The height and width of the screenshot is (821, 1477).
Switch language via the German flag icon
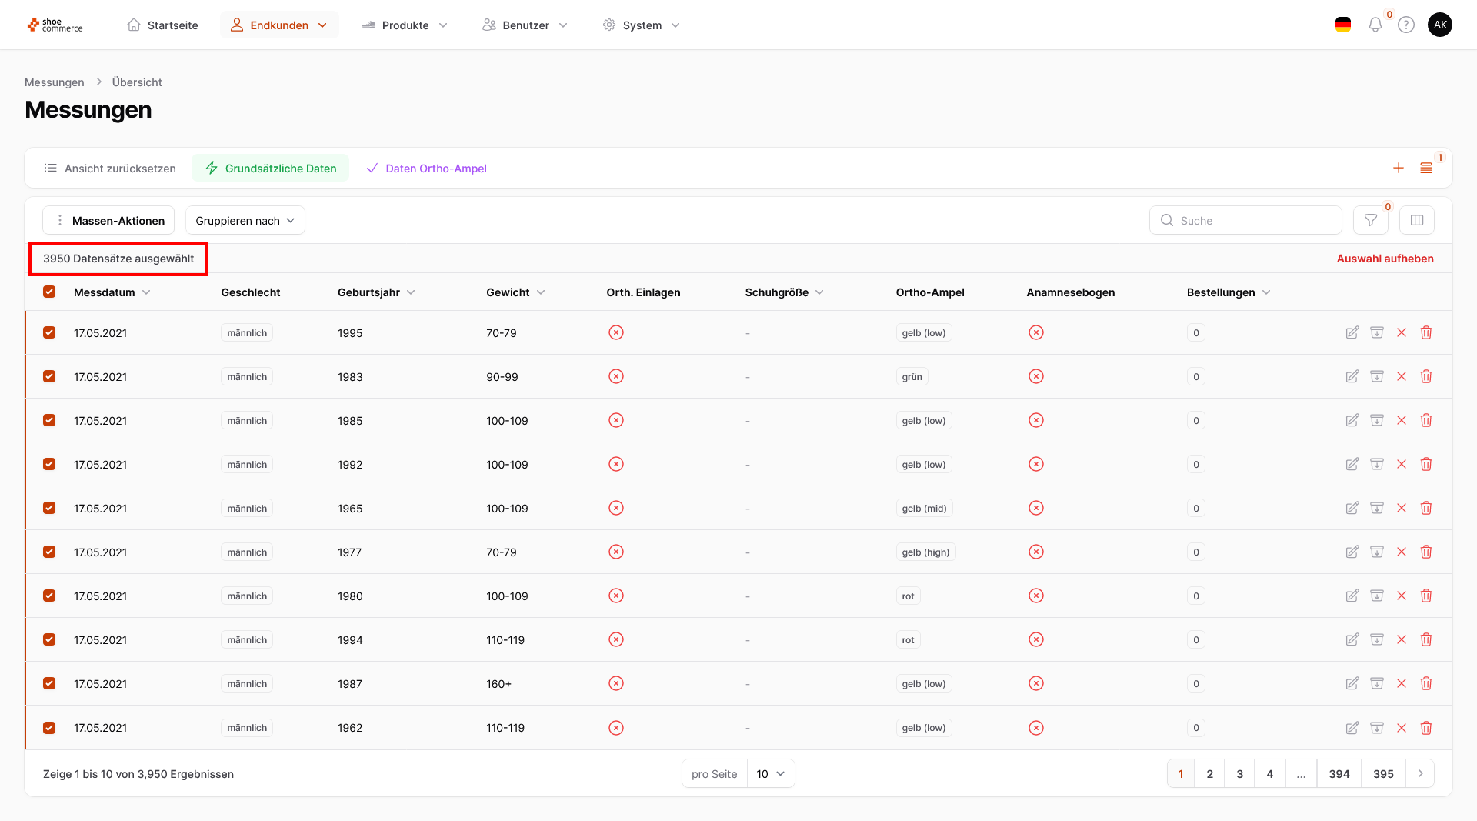click(1343, 25)
